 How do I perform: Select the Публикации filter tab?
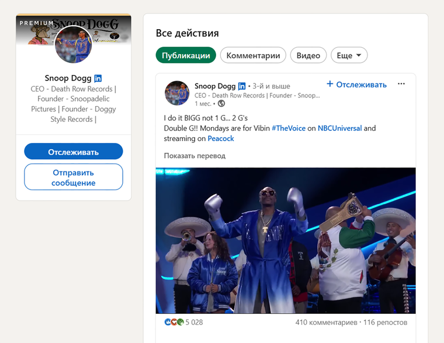[x=186, y=55]
